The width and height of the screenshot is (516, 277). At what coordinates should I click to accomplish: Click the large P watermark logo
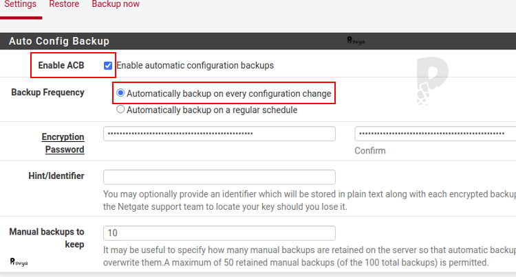[x=431, y=81]
